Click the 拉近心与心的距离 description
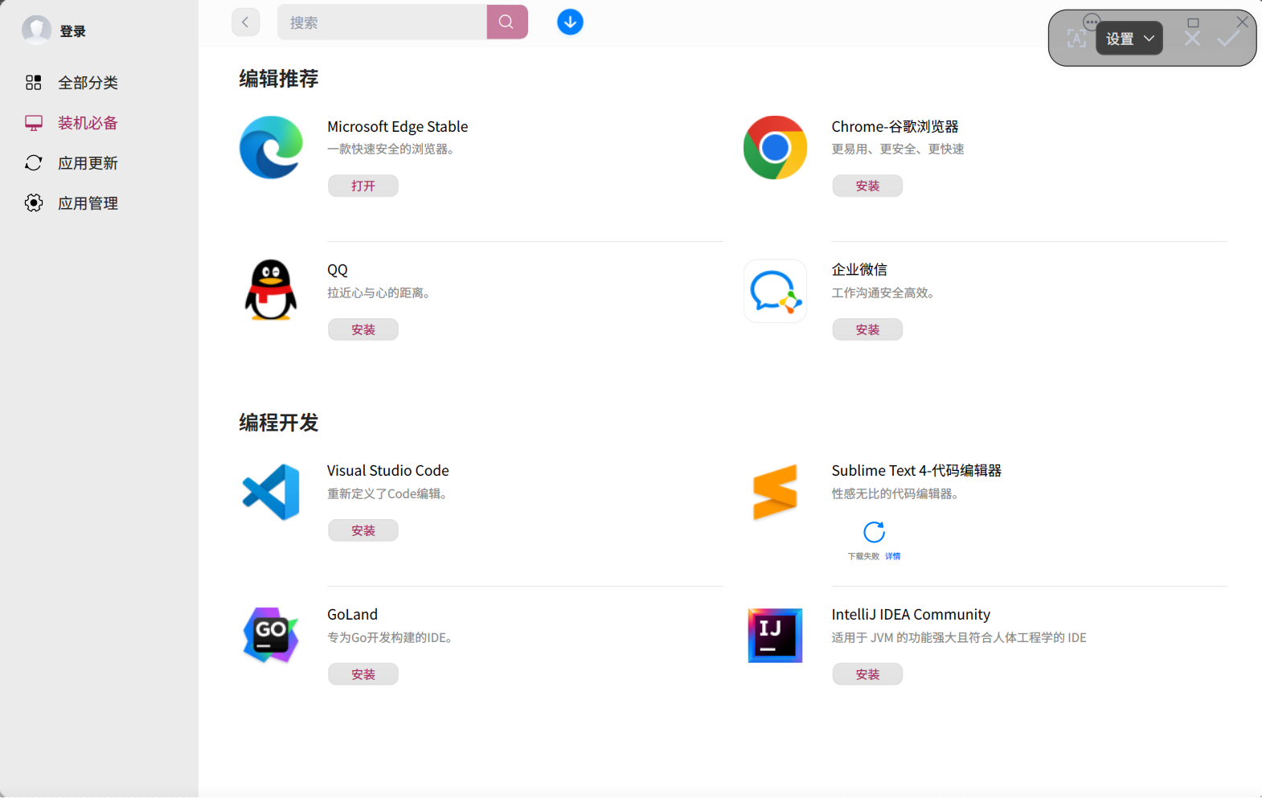1262x798 pixels. click(380, 293)
